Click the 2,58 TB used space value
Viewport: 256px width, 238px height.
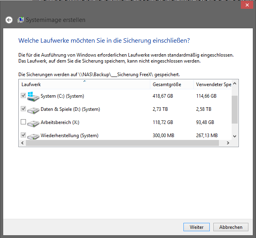click(x=204, y=109)
